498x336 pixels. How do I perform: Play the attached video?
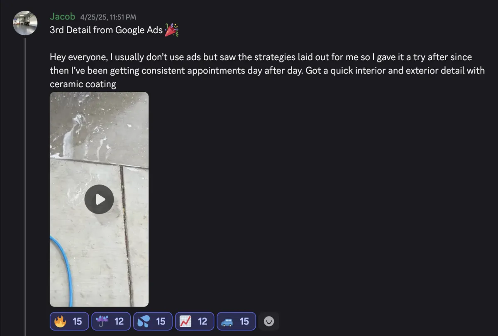[x=99, y=199]
